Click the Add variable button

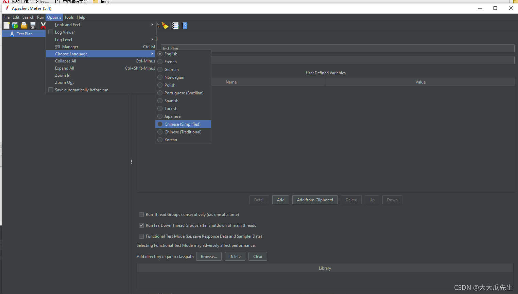281,200
